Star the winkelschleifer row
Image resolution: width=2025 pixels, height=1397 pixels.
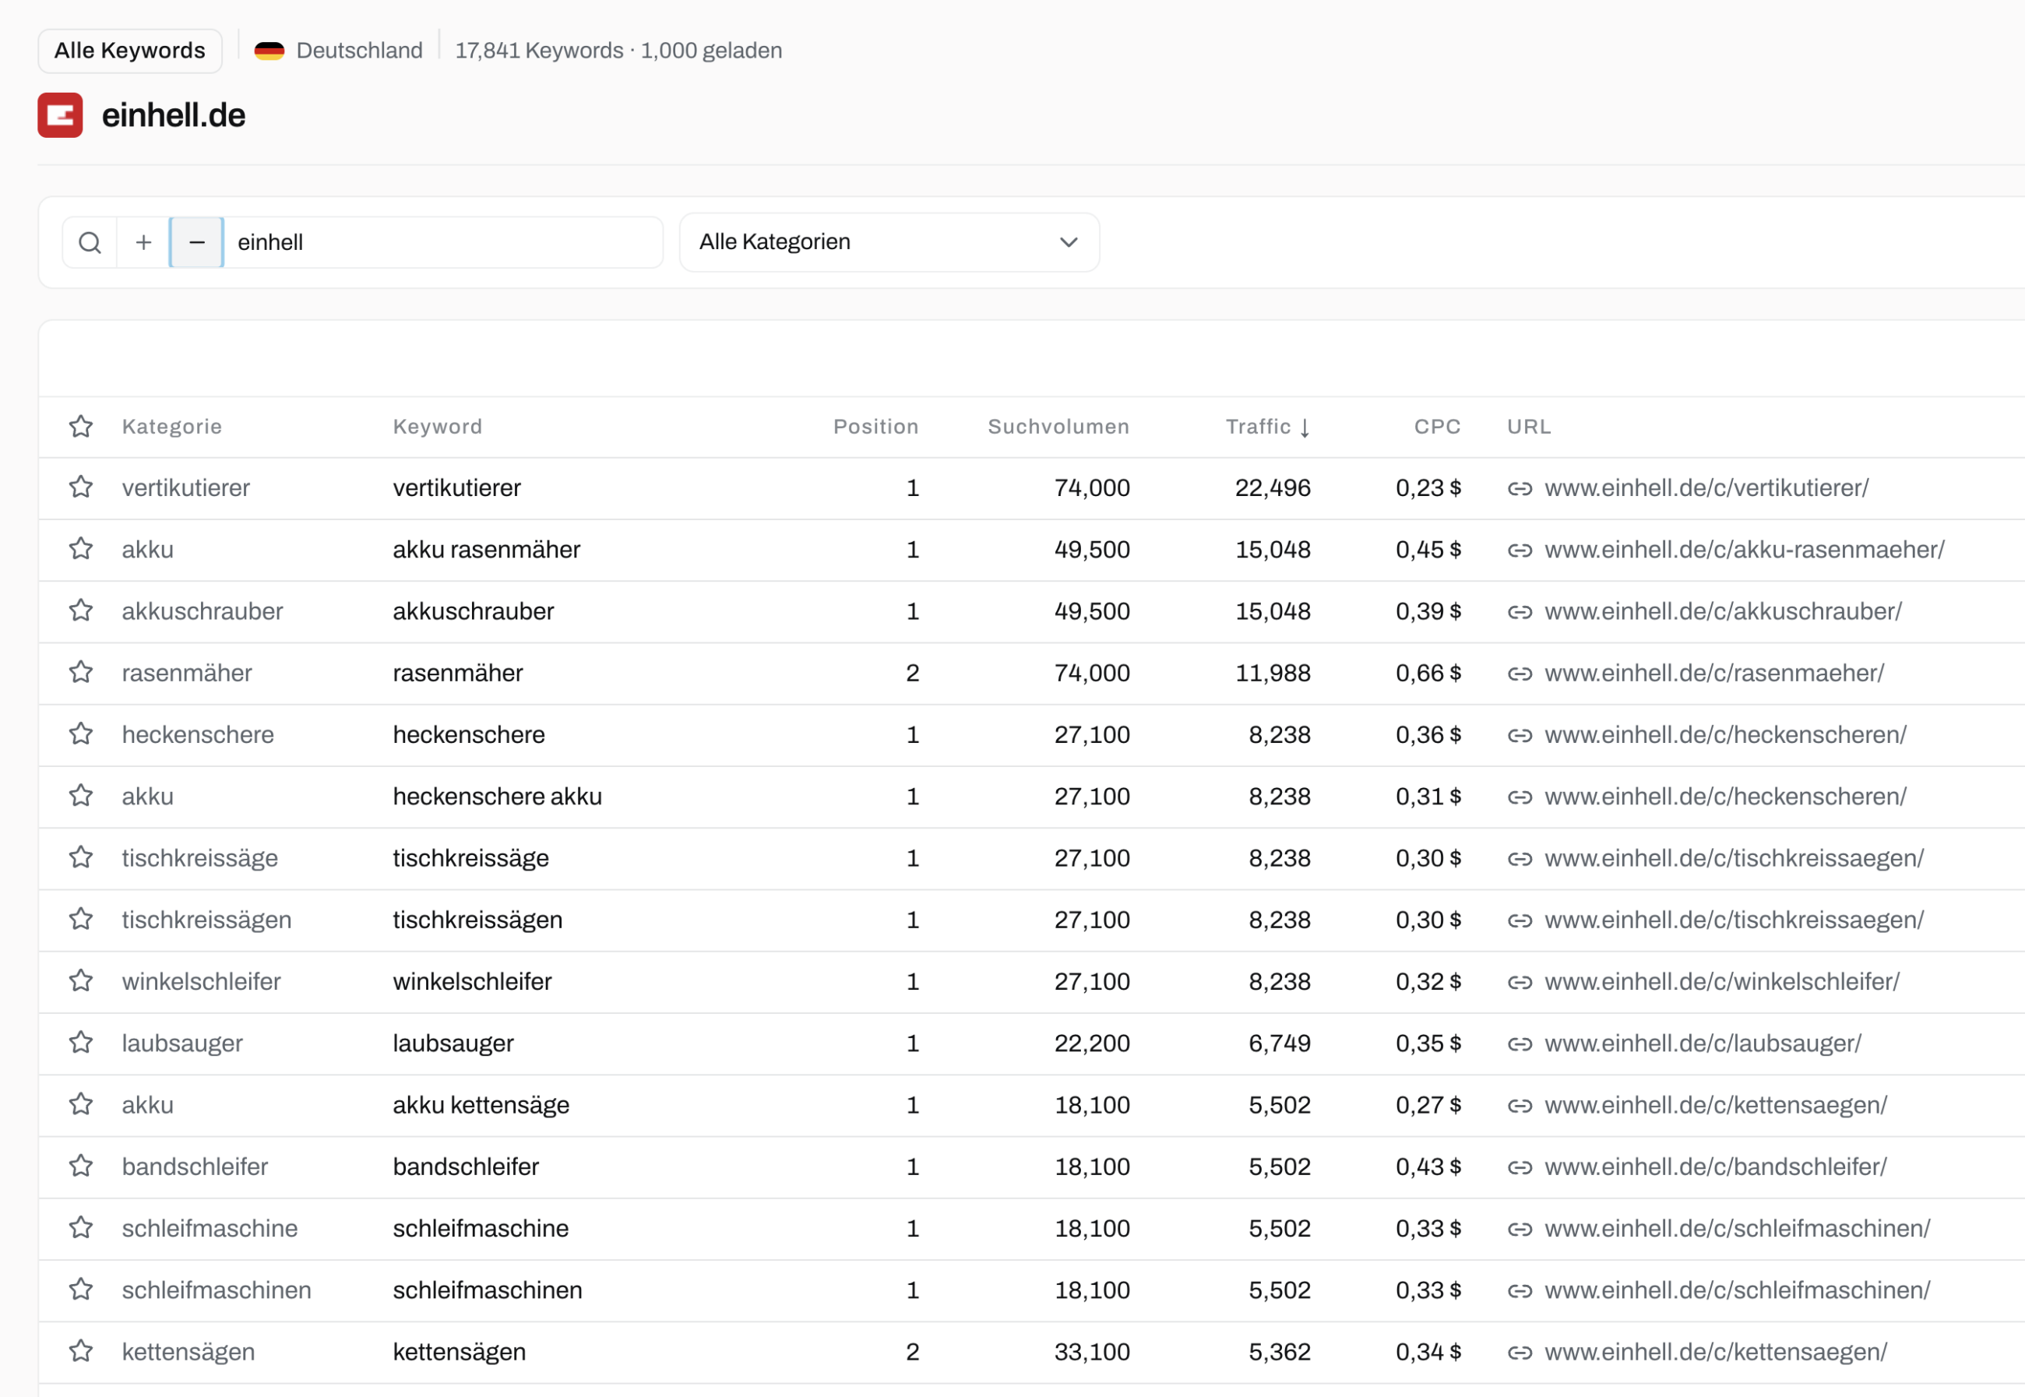tap(82, 980)
